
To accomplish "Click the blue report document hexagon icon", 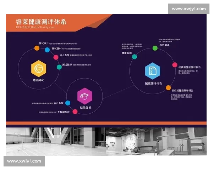I will coord(153,71).
